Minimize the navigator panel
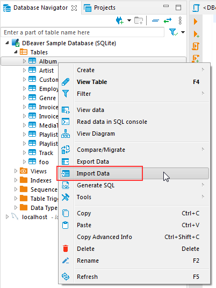The height and width of the screenshot is (288, 216). [x=166, y=6]
